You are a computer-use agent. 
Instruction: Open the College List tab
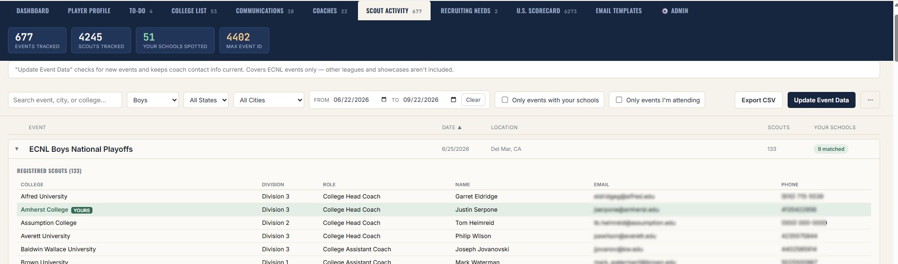point(194,11)
